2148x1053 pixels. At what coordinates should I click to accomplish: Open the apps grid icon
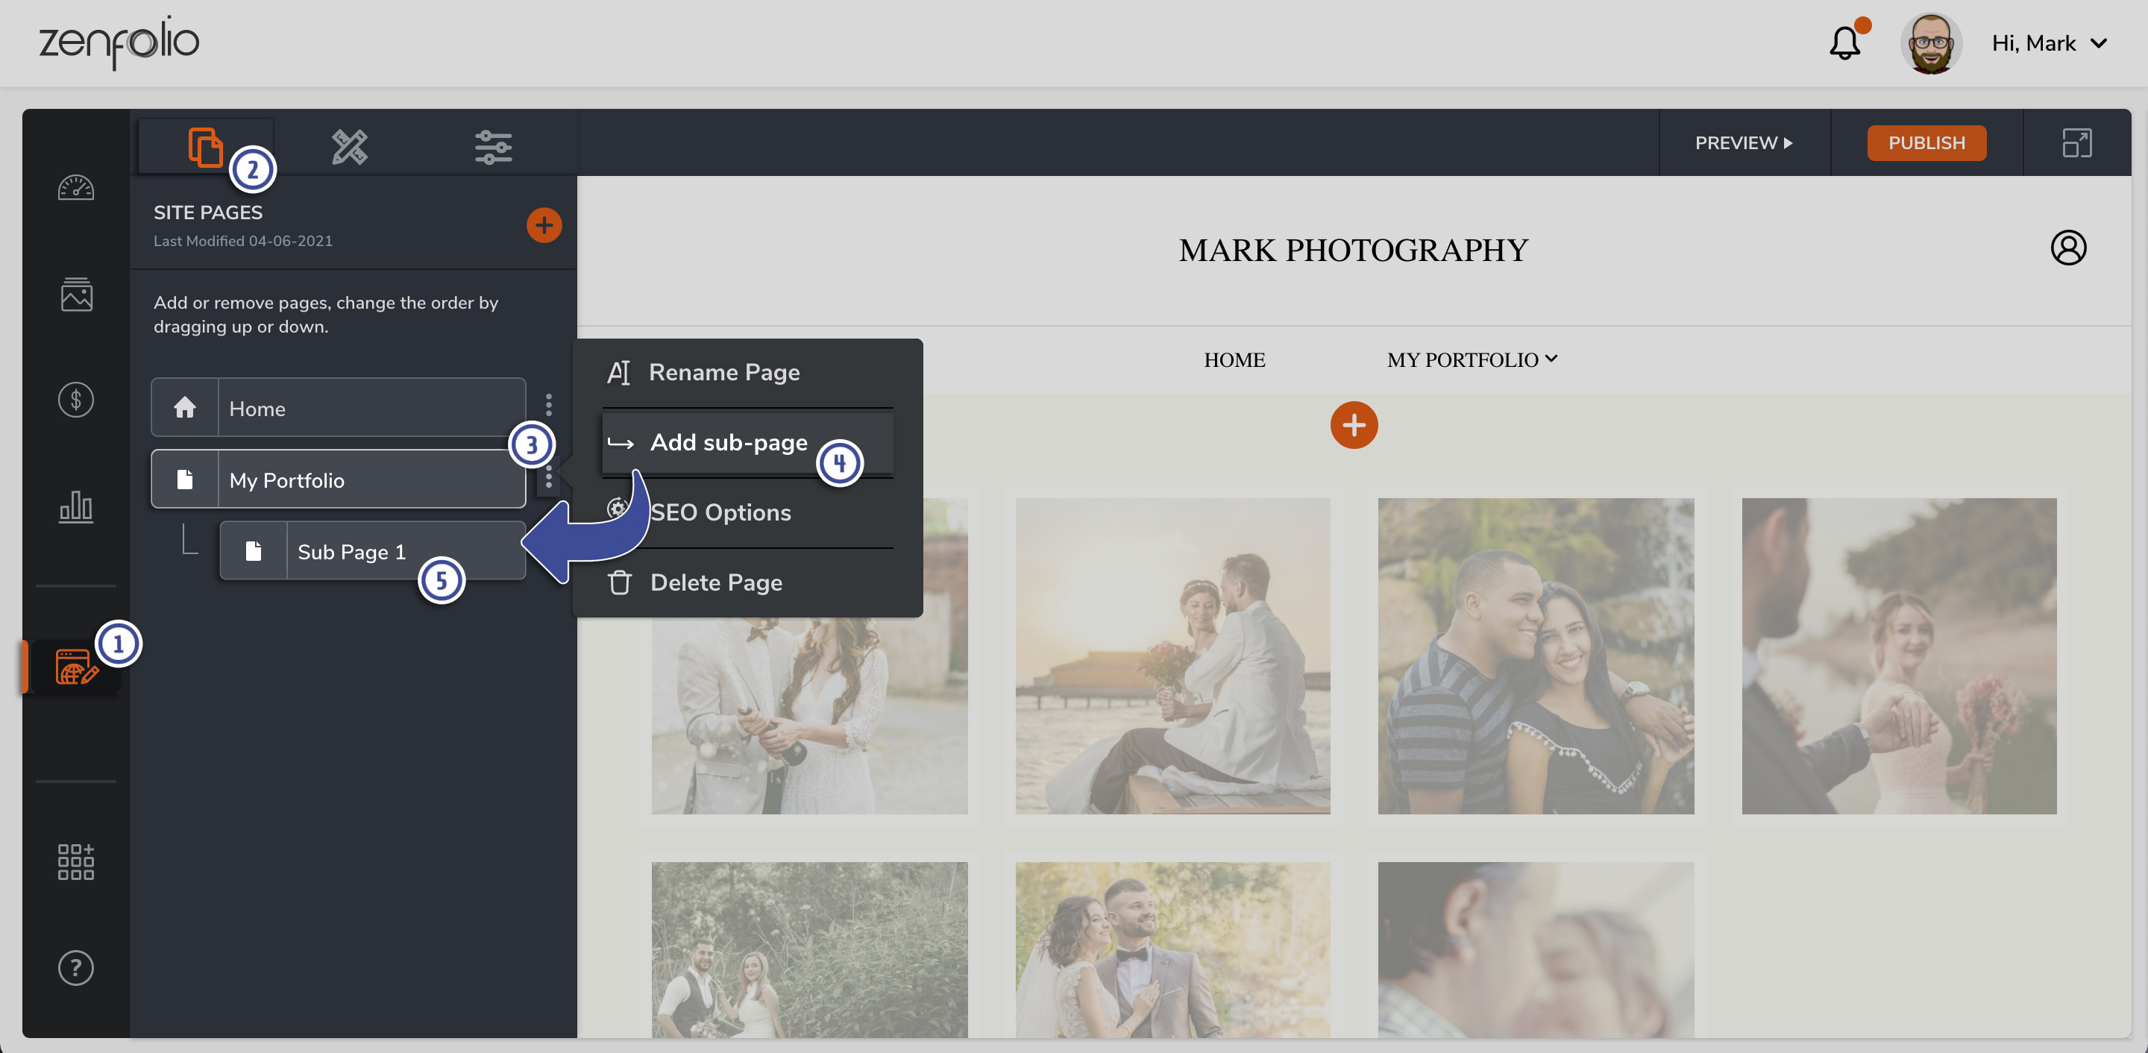click(x=76, y=861)
